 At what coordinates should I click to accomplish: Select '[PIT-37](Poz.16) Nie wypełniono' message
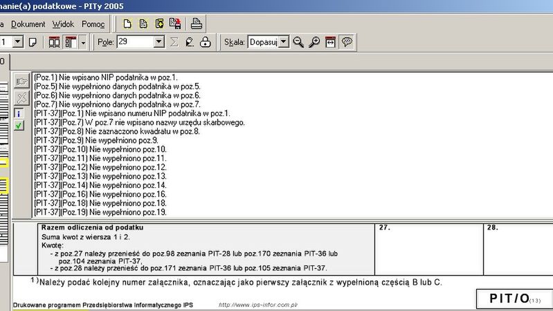(x=100, y=194)
